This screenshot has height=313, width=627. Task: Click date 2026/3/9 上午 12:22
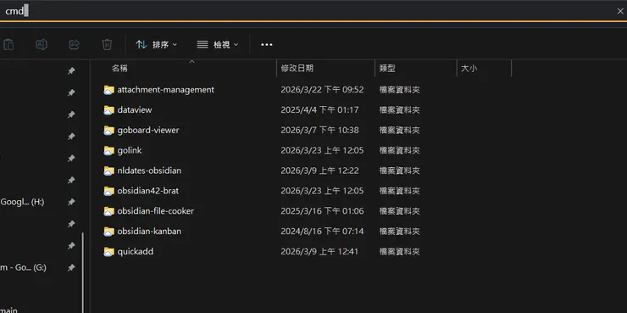[320, 170]
